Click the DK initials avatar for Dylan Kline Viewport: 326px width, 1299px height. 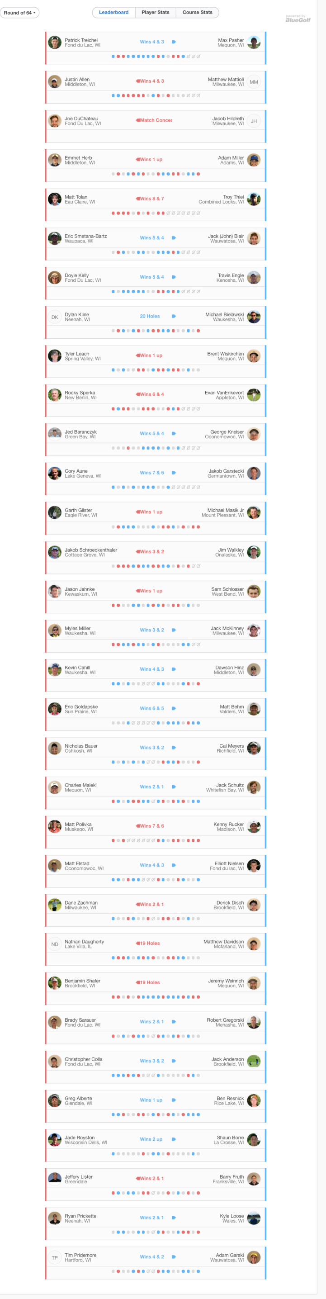54,317
